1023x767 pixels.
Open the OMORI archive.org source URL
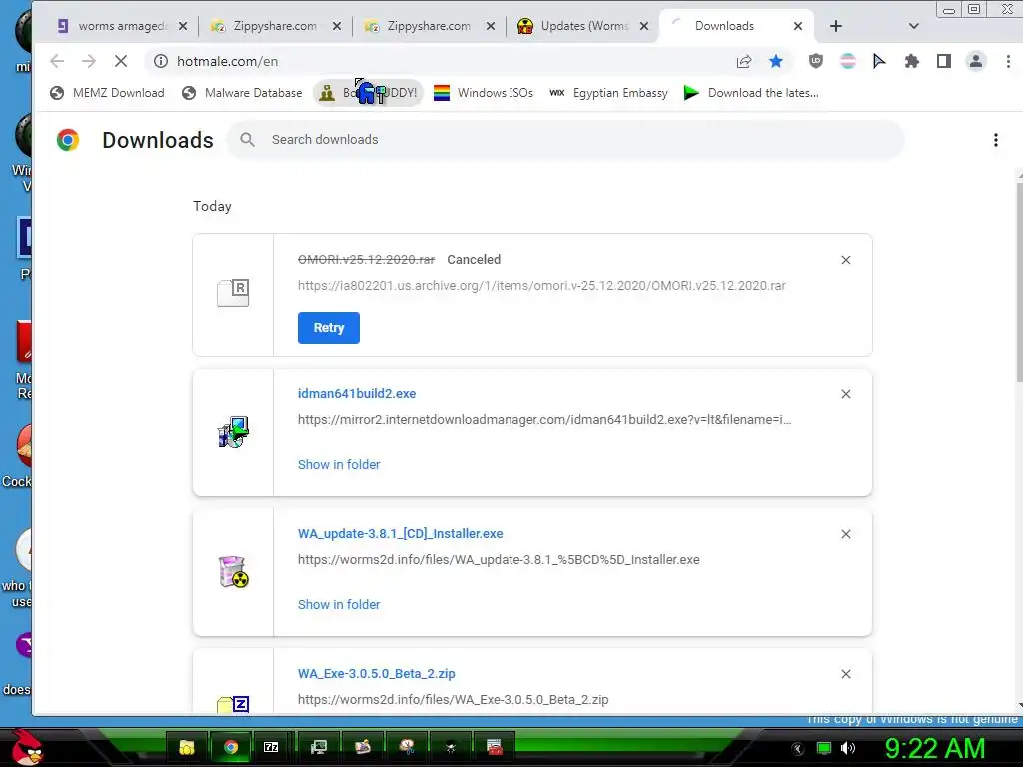pos(541,286)
